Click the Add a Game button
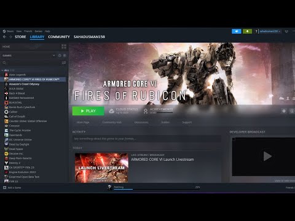Screen dimensions: 295x221 [x=12, y=188]
